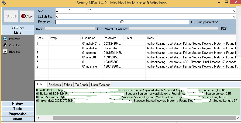The width and height of the screenshot is (241, 123).
Task: Click the 430 Timeout reply for bot 5
Action: pyautogui.click(x=191, y=62)
